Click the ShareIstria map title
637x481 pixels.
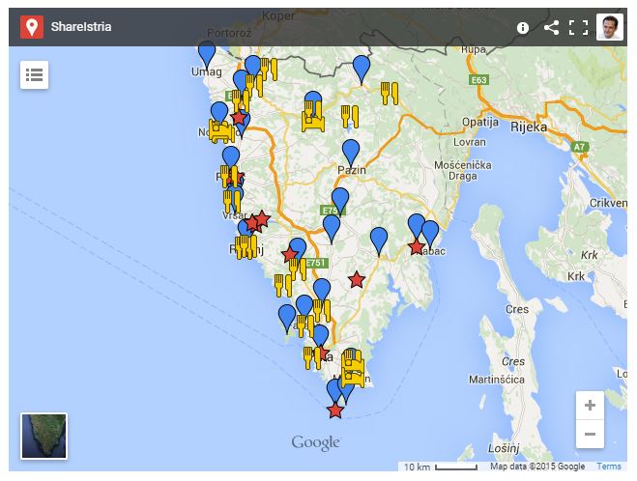pos(81,27)
